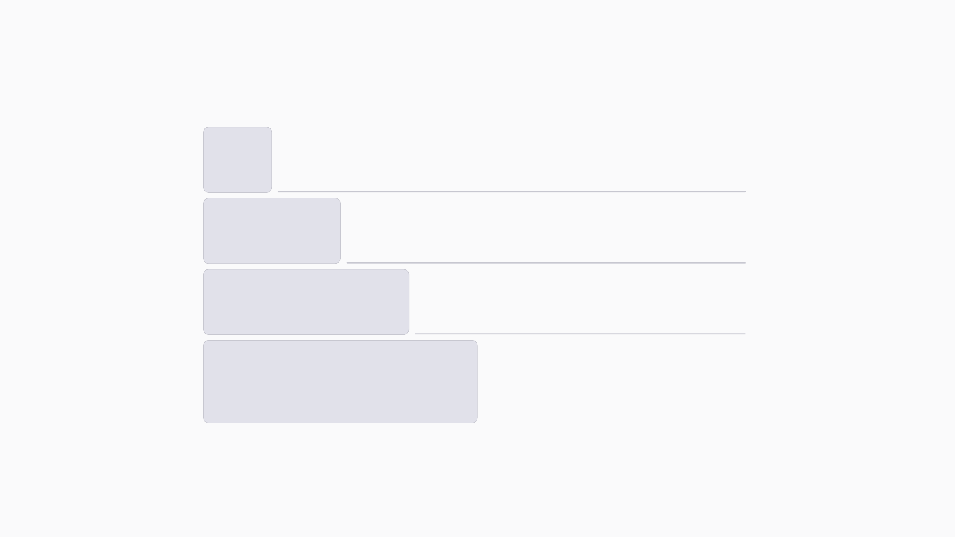
Task: Click the third gray placeholder block
Action: click(x=306, y=302)
